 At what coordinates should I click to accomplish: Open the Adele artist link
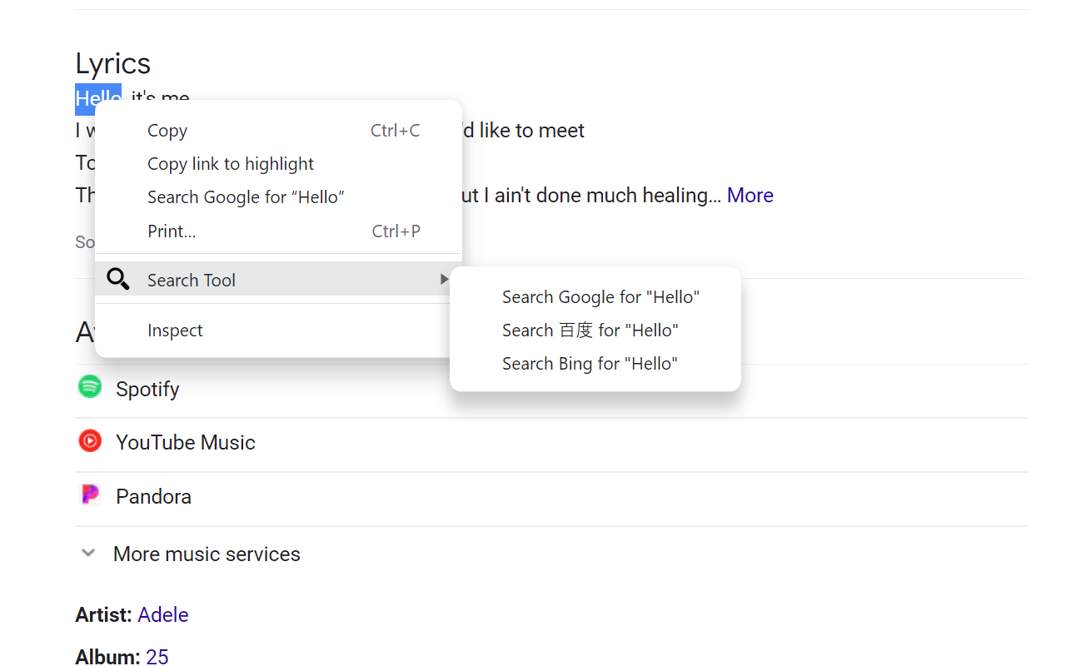(x=162, y=615)
